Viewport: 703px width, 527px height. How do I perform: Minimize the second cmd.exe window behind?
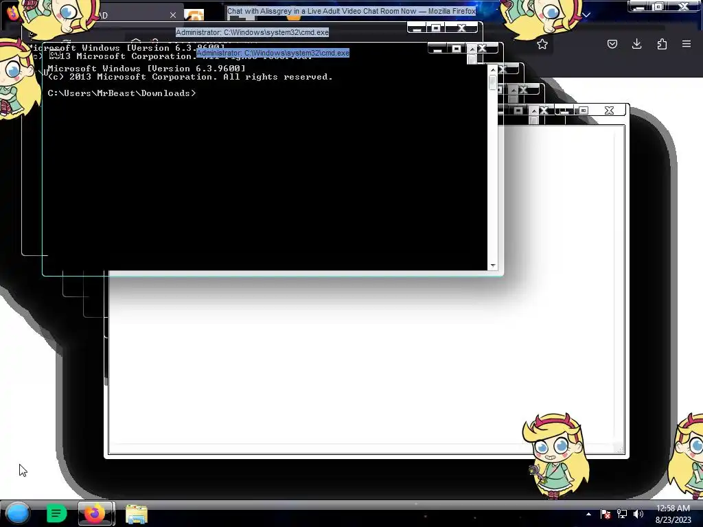pyautogui.click(x=417, y=28)
